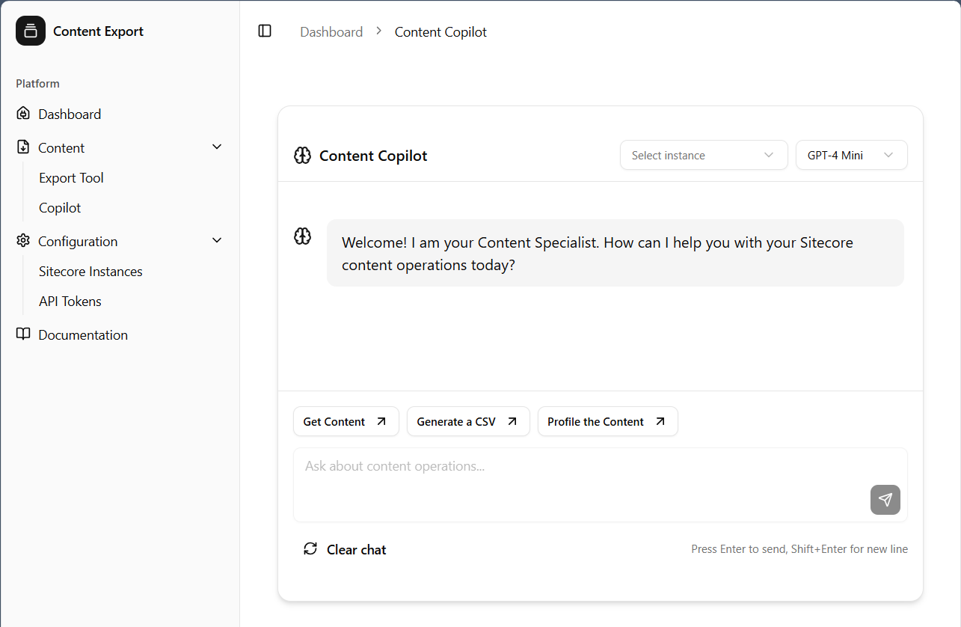Open Export Tool in sidebar
Screen dimensions: 961x627
[71, 178]
